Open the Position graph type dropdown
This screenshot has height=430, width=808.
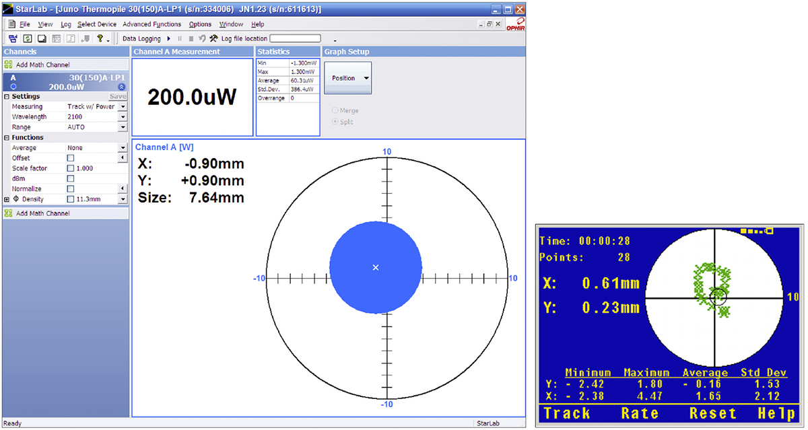click(x=347, y=78)
